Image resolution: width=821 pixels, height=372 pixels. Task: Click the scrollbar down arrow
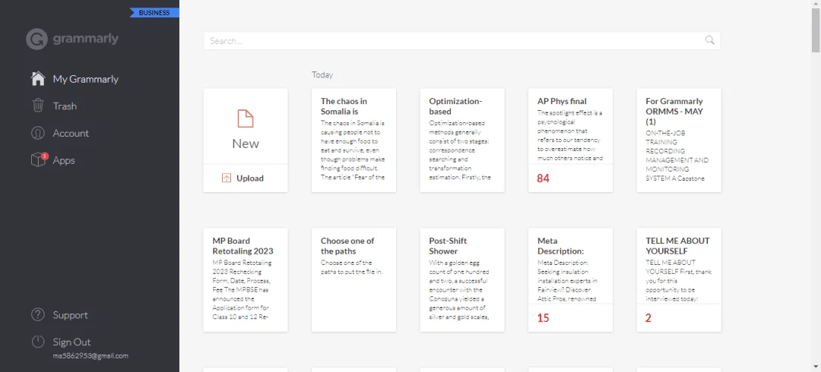pos(816,367)
